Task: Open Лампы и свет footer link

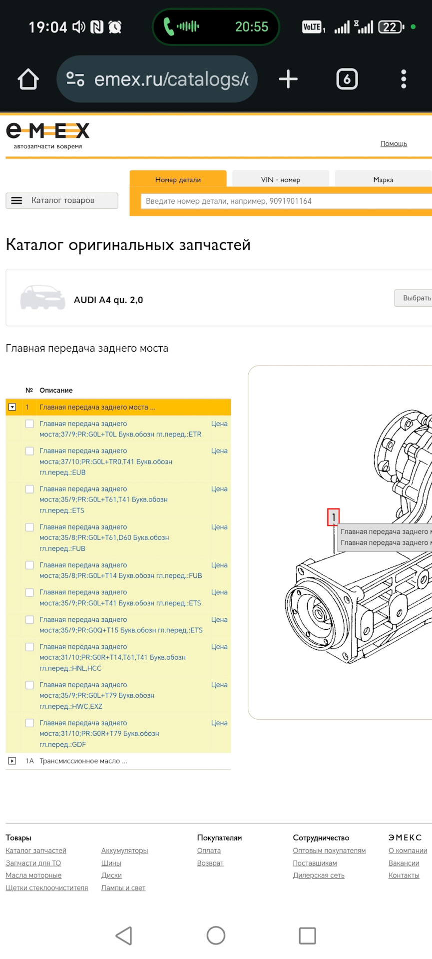Action: (x=123, y=888)
